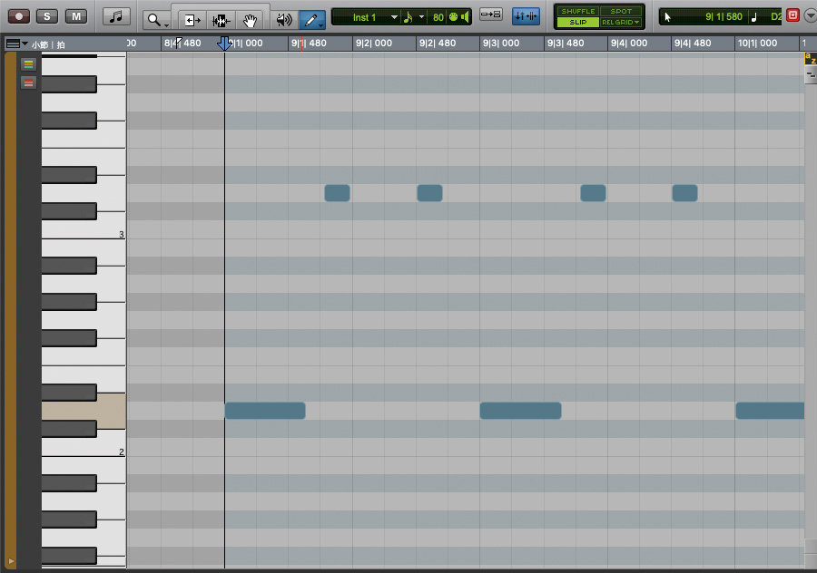Open the REL GRID mode dropdown
Screen dimensions: 817x573
tap(621, 23)
